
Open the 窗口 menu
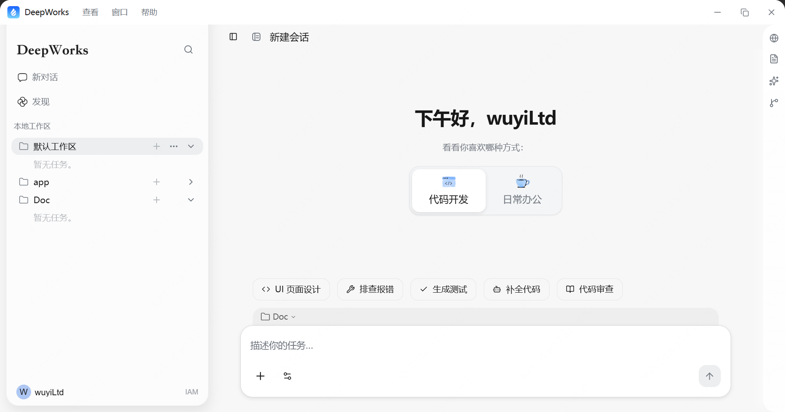[x=120, y=12]
